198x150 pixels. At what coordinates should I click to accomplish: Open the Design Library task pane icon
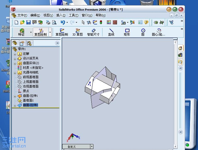[180, 55]
